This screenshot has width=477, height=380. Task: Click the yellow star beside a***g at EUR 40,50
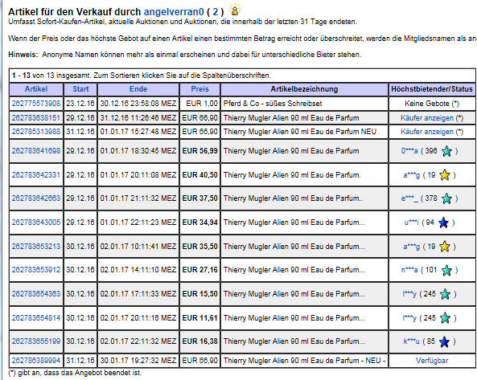click(445, 175)
